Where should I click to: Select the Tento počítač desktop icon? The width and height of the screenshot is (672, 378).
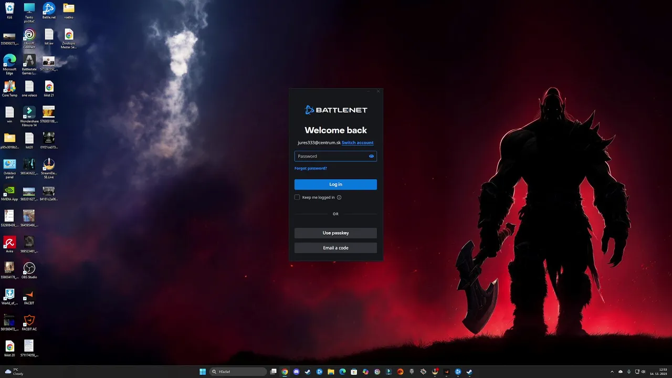(x=29, y=13)
